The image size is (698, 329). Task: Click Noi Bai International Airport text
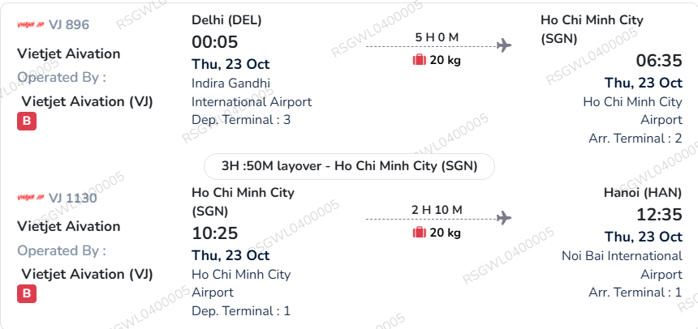(x=622, y=265)
